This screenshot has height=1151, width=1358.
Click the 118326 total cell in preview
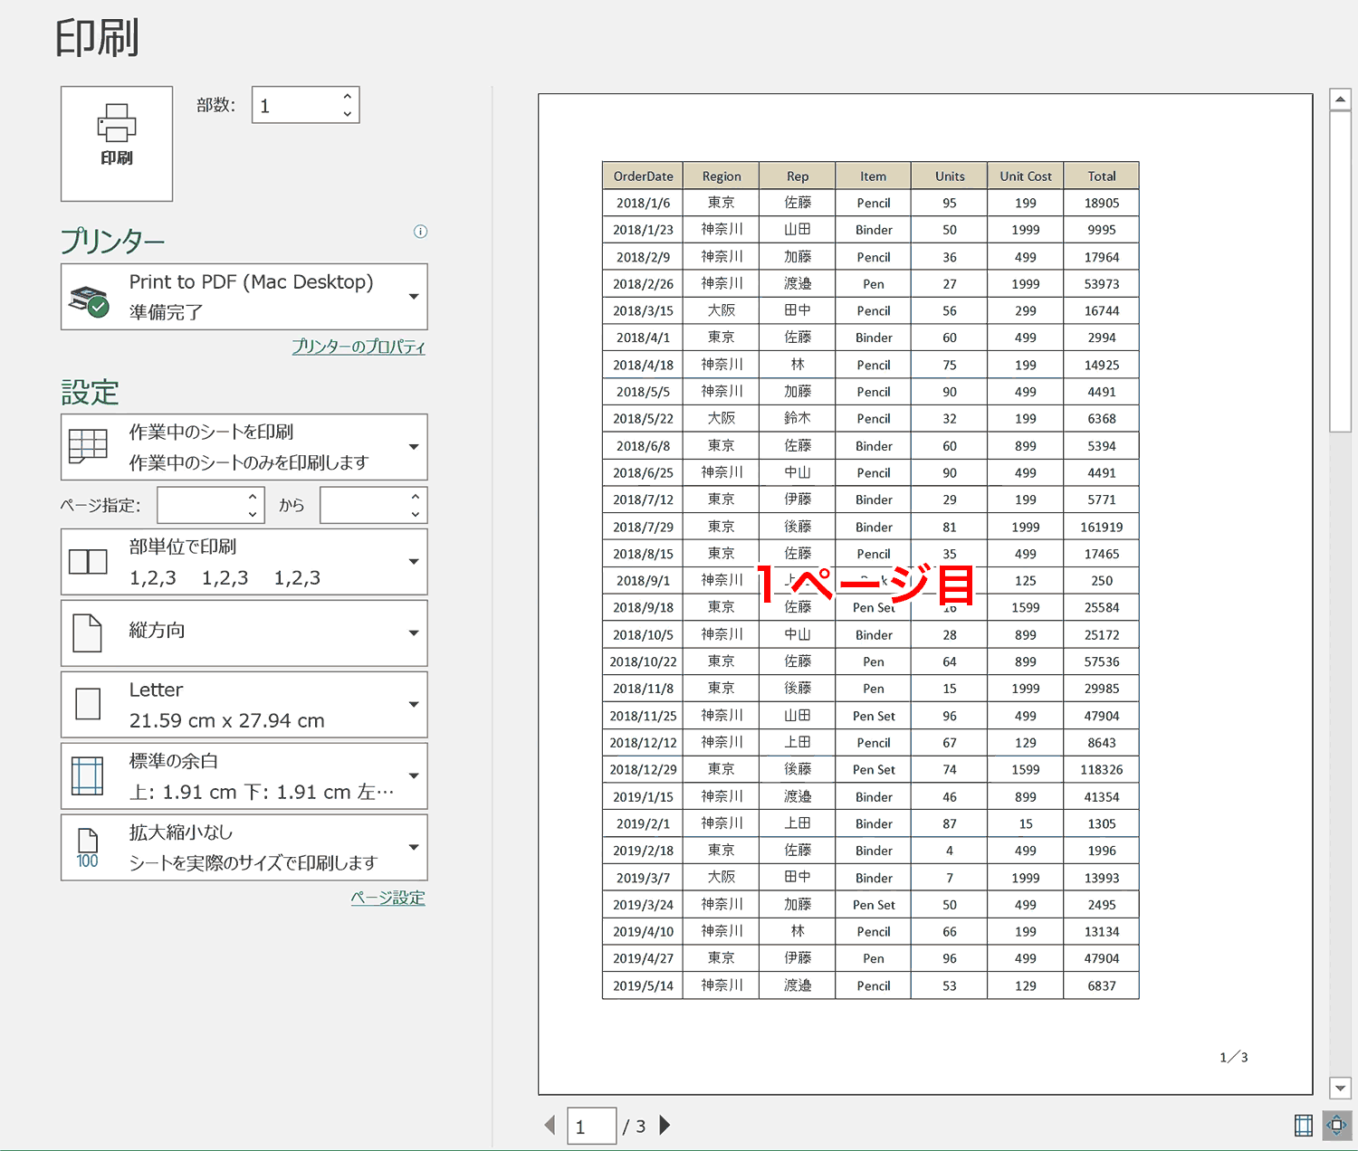[x=1102, y=769]
